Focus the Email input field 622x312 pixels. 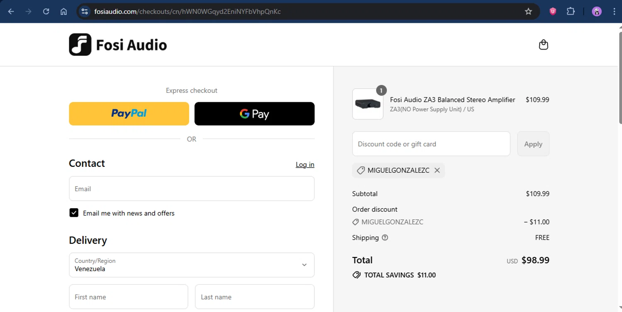pos(192,189)
